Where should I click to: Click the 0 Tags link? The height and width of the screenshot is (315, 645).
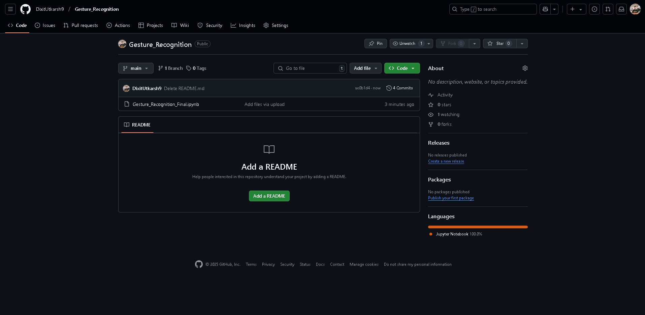click(196, 68)
